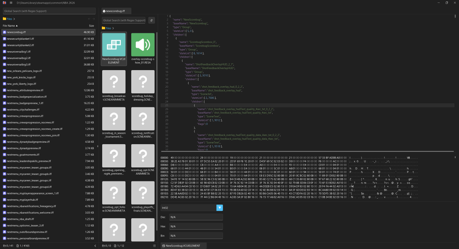
Task: Select nextmenu_citychallenges.iff file
Action: (49, 110)
